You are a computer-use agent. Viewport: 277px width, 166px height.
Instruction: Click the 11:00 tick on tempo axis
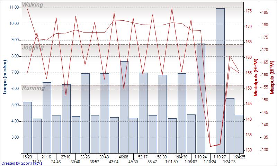(14, 7)
